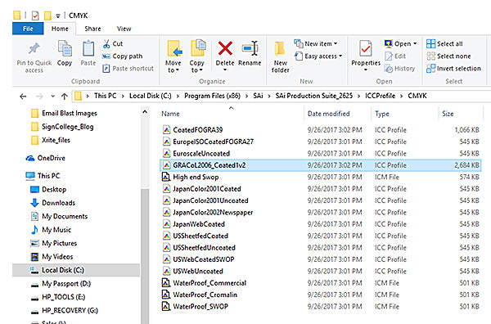Open the File tab
The width and height of the screenshot is (491, 324).
[x=28, y=29]
